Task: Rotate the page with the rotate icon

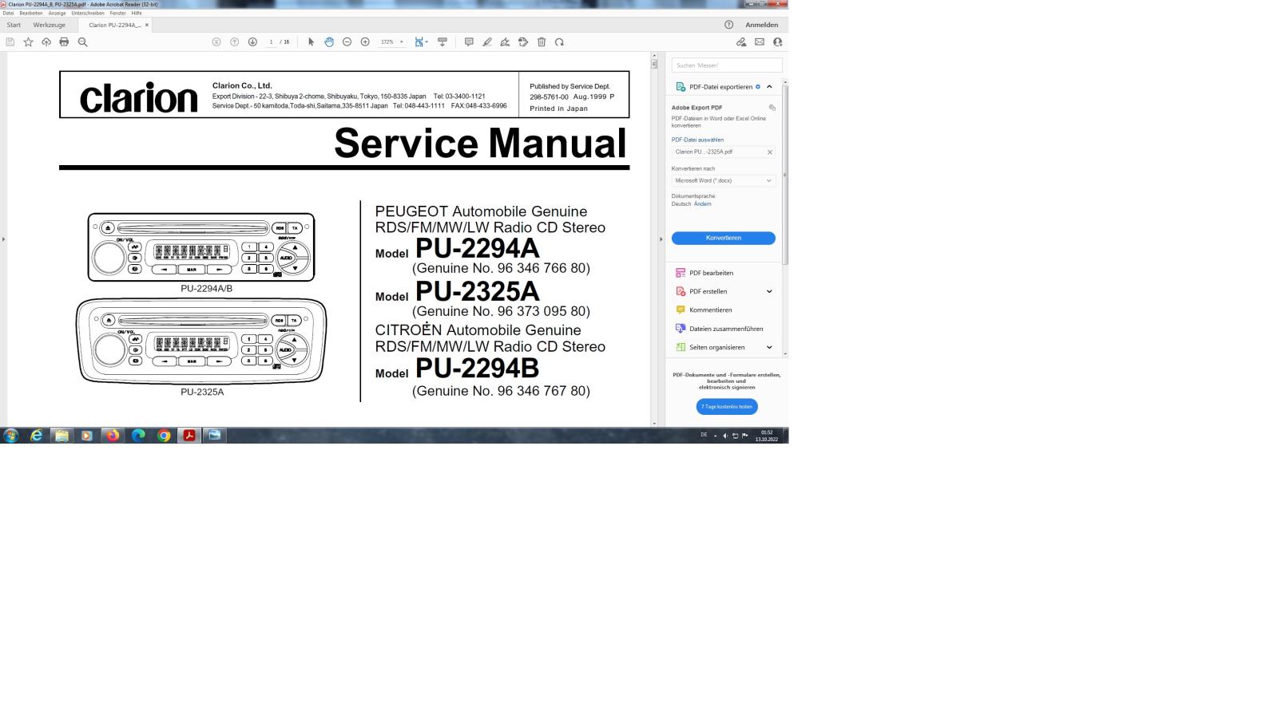Action: [x=559, y=42]
